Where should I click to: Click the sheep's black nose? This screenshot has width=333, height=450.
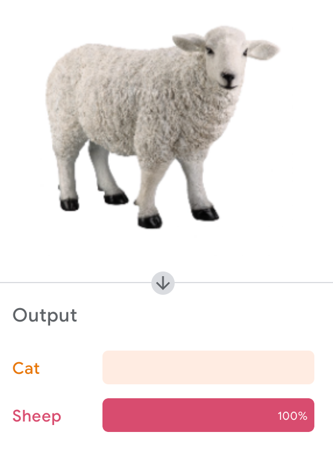click(228, 77)
